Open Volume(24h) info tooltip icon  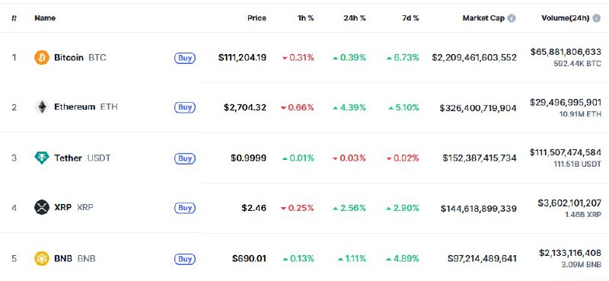[596, 18]
